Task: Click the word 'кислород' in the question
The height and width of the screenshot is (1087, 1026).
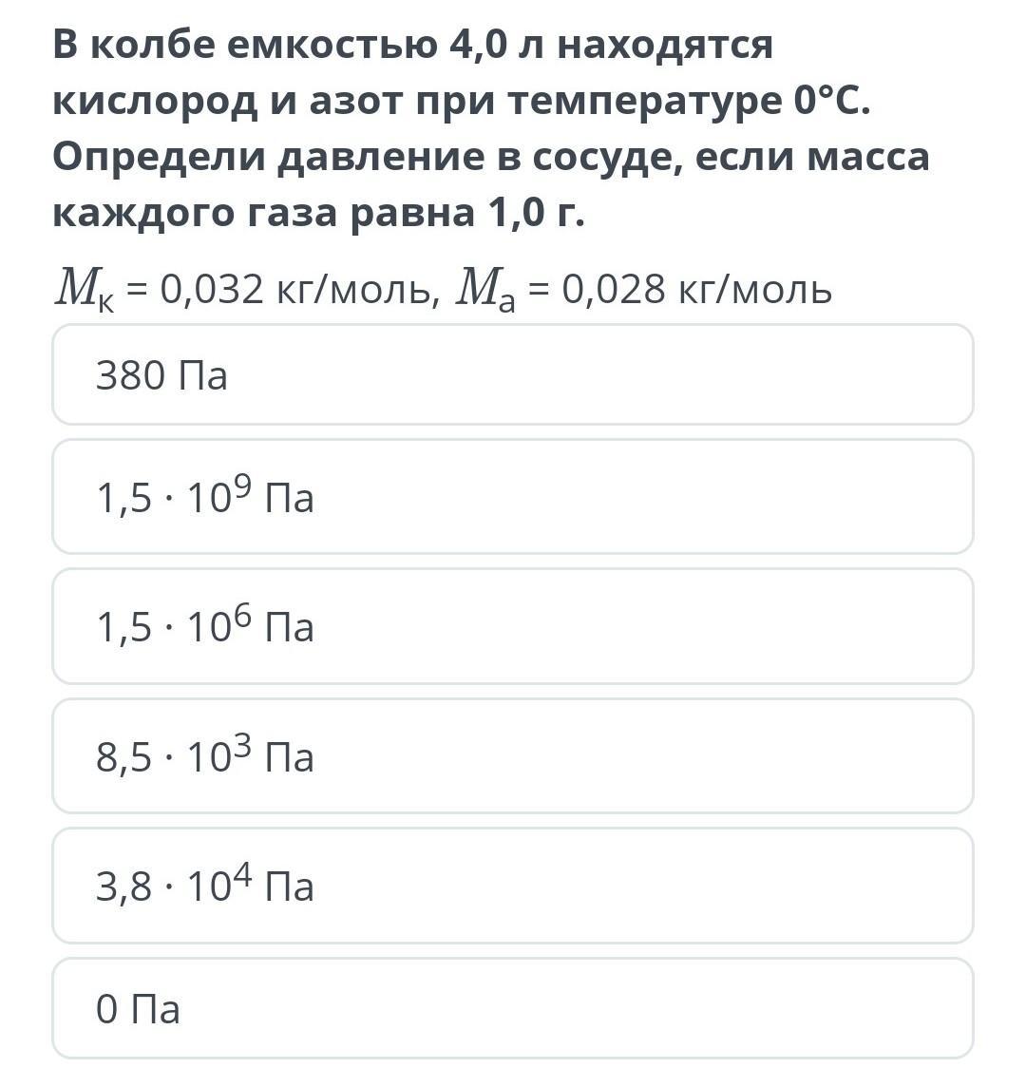Action: coord(154,101)
